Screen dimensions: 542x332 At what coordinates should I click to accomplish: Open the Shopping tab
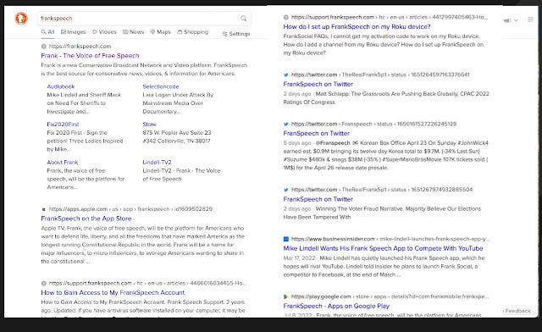pyautogui.click(x=193, y=32)
